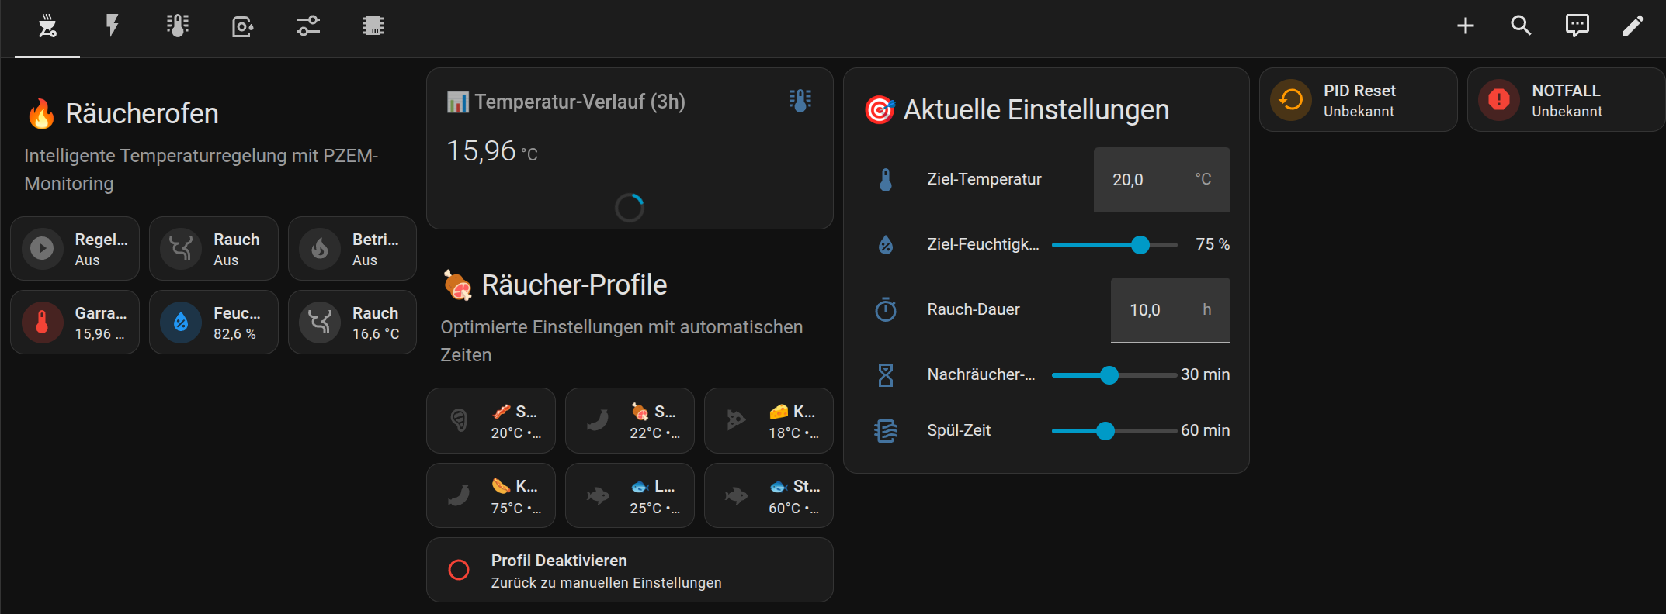Click the chat bubble icon in the toolbar
Image resolution: width=1666 pixels, height=614 pixels.
tap(1577, 26)
